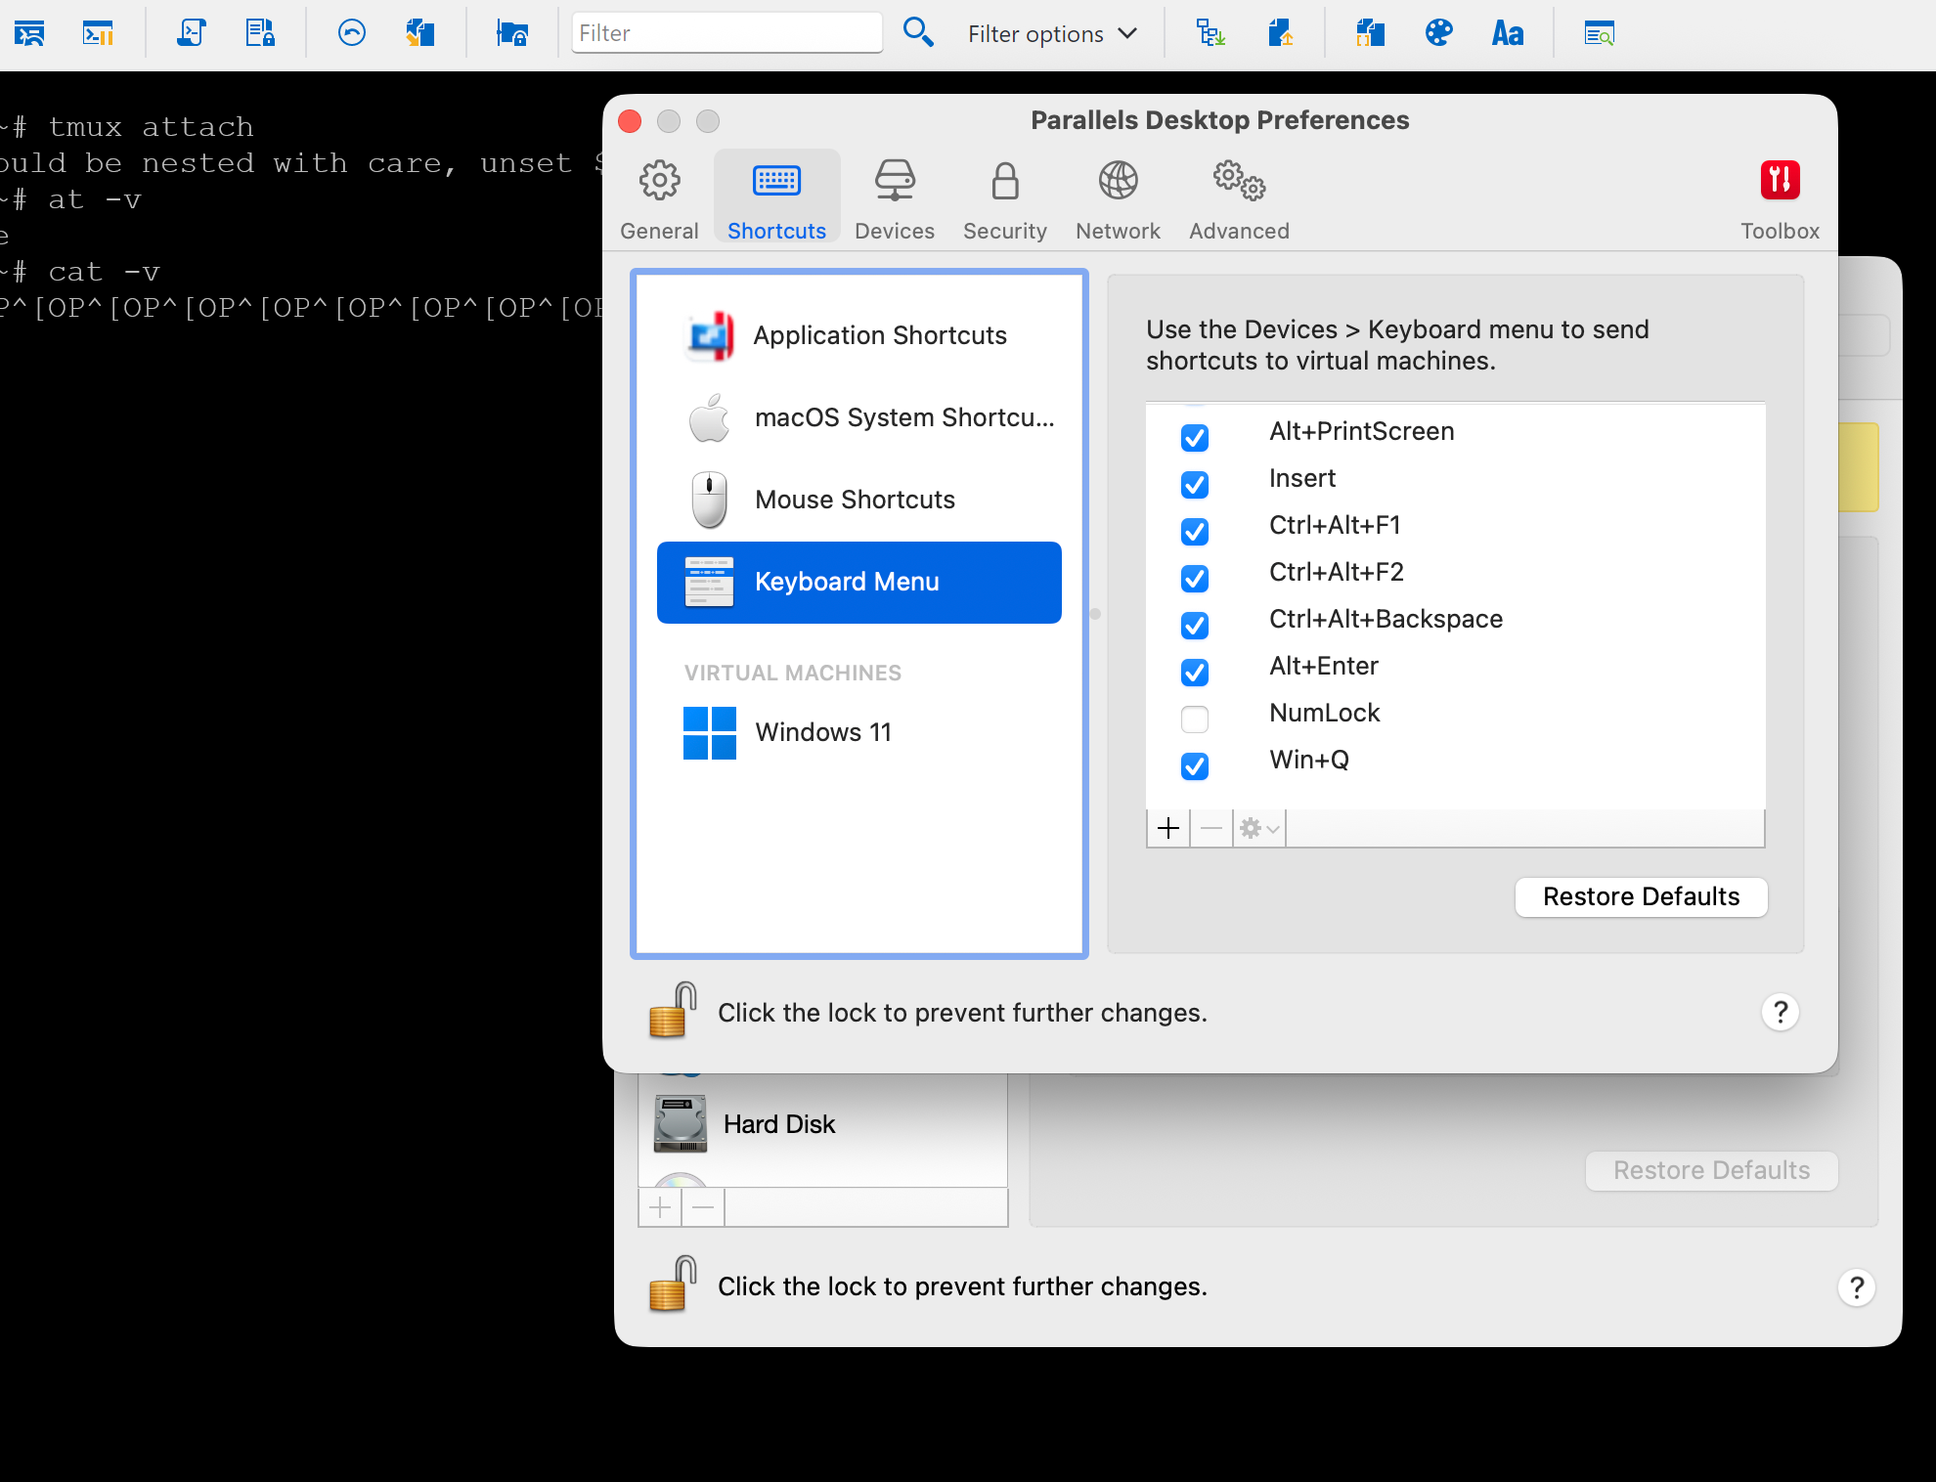Screen dimensions: 1936x1482
Task: Click the Alt+PrintScreen shortcut label
Action: (x=1361, y=431)
